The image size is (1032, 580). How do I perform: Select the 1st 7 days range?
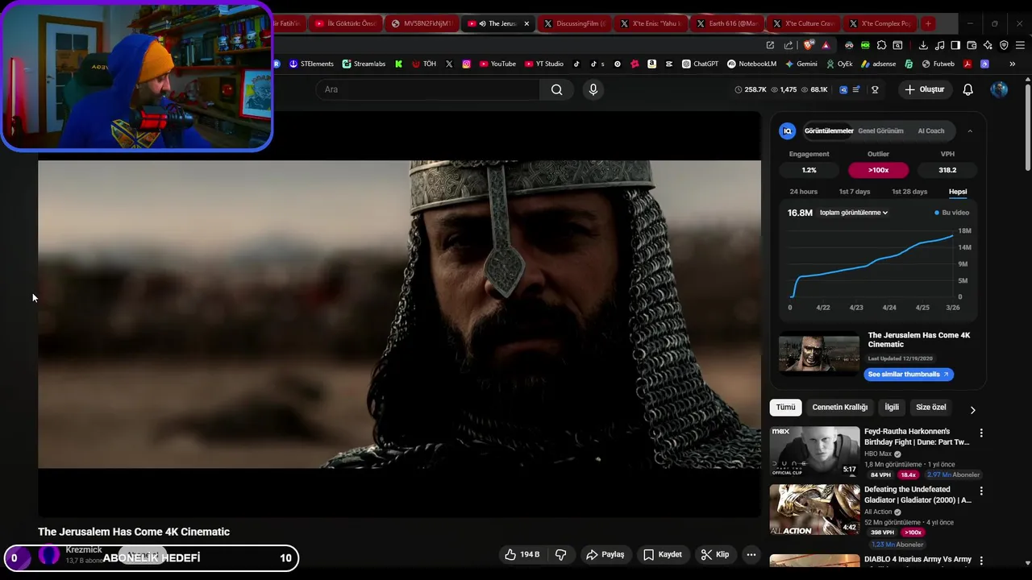(x=855, y=192)
